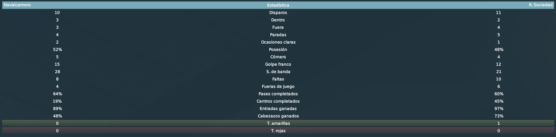This screenshot has width=556, height=137.
Task: Click the Navalcarnero team header
Action: pyautogui.click(x=17, y=5)
